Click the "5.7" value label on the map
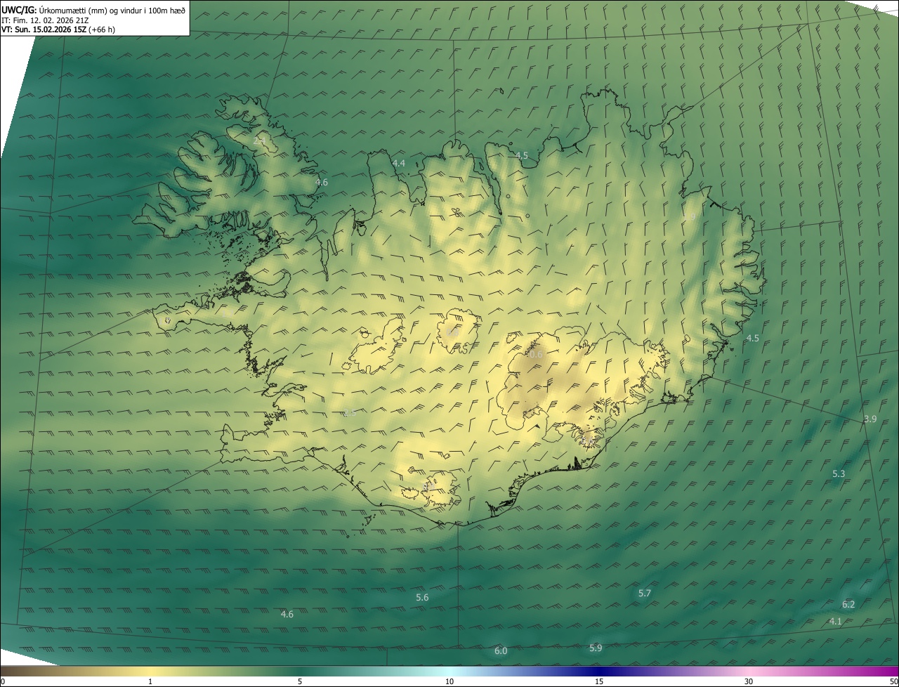 click(645, 594)
